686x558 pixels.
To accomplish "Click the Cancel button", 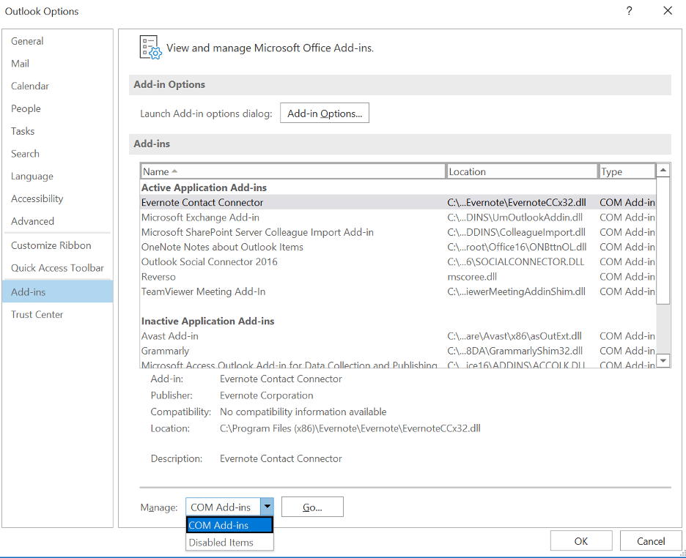I will 651,541.
